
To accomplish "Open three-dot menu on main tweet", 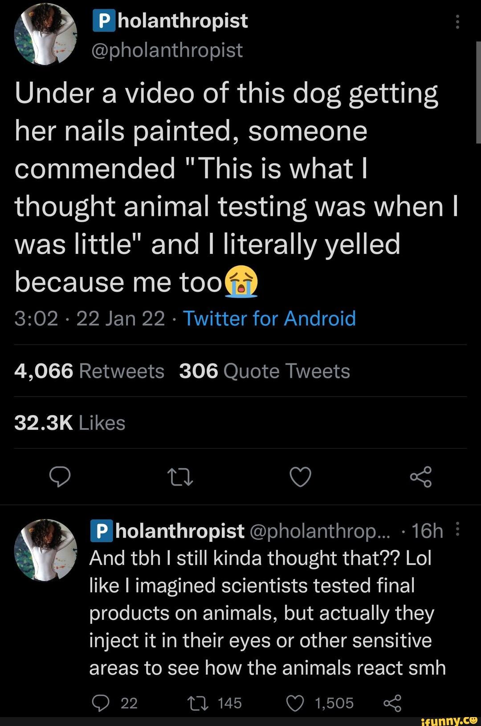I will 457,21.
